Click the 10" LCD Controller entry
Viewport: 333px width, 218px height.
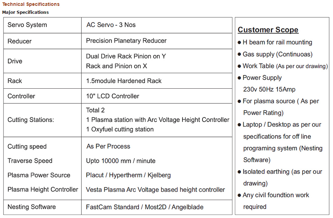[112, 96]
